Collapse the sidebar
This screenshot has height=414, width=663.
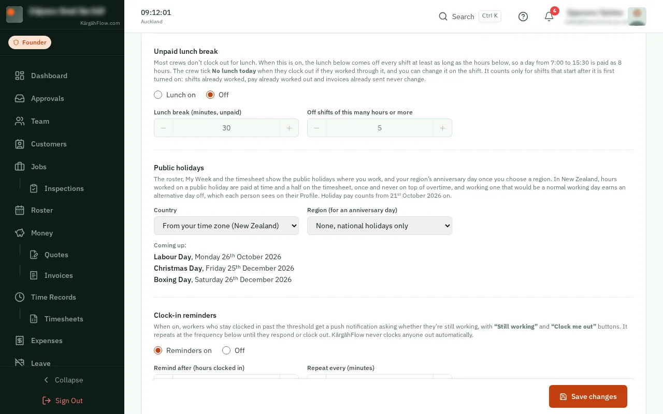coord(62,380)
